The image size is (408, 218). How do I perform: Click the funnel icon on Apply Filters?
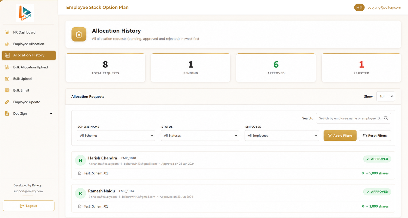[x=330, y=136]
